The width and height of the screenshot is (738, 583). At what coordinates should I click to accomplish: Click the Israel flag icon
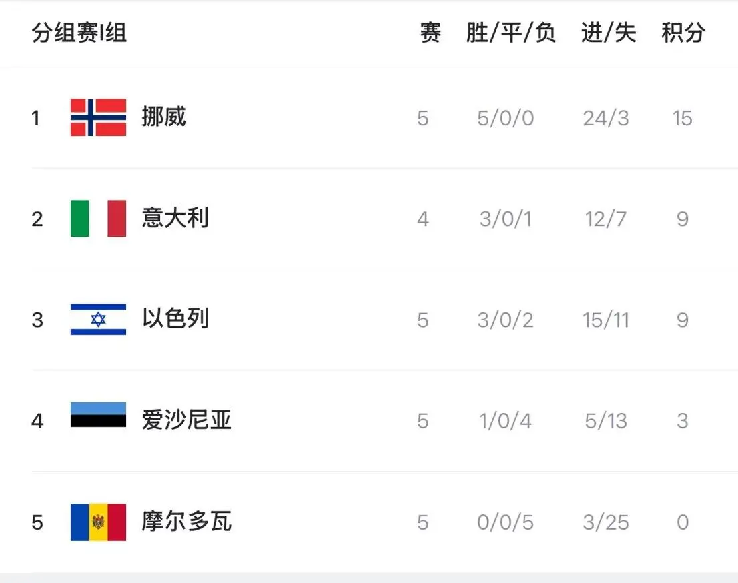98,320
